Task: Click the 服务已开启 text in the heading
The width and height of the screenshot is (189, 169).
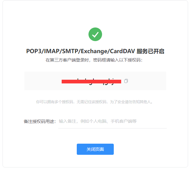Action: [x=150, y=51]
